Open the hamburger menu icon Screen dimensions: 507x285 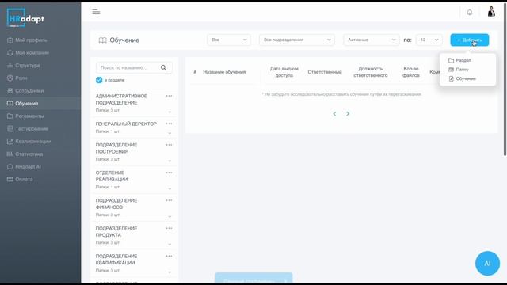pos(96,12)
